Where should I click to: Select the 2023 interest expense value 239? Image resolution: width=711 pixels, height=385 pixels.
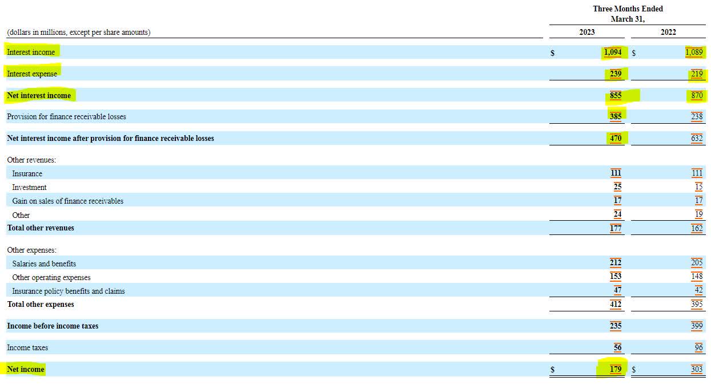pyautogui.click(x=616, y=74)
